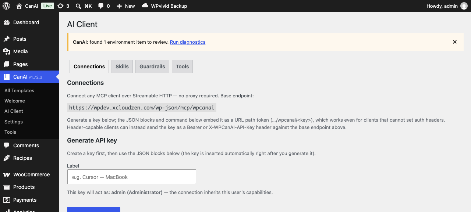
Task: Open the WordPress logo menu
Action: point(6,6)
